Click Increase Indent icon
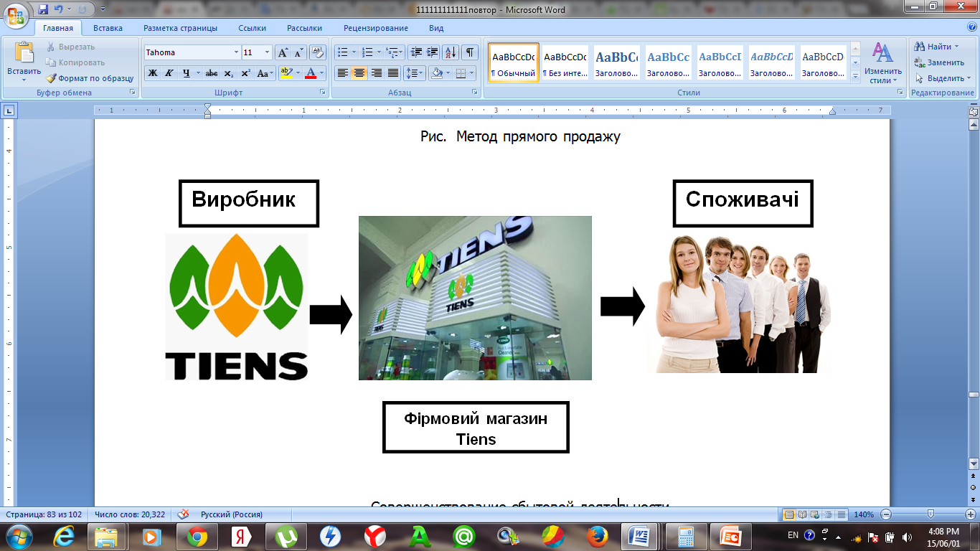This screenshot has height=551, width=980. pos(433,52)
